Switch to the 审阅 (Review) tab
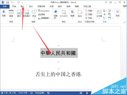This screenshot has height=95, width=127. pyautogui.click(x=68, y=6)
